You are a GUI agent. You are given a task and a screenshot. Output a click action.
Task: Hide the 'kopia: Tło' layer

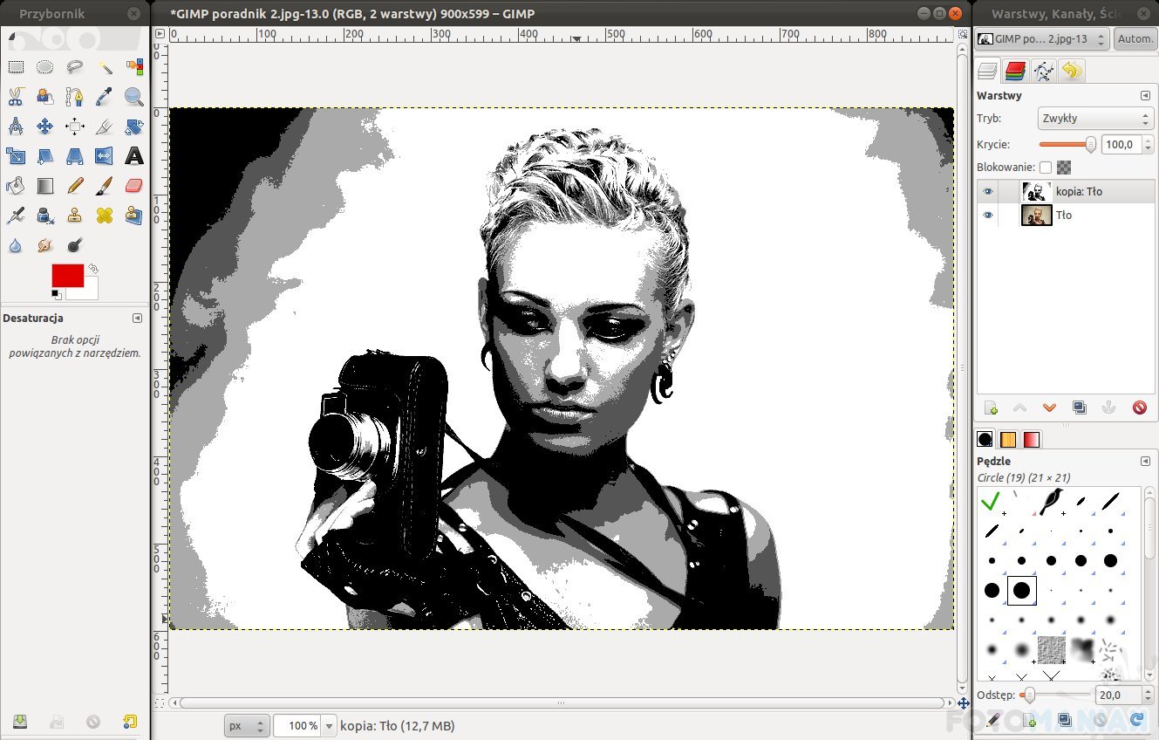click(x=987, y=192)
